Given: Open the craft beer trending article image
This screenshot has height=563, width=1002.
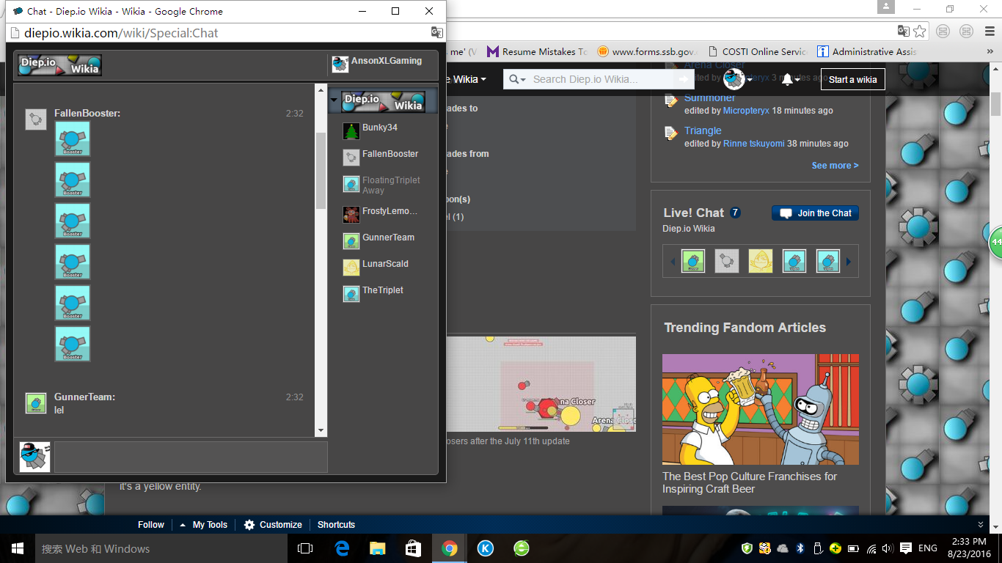Looking at the screenshot, I should point(761,409).
